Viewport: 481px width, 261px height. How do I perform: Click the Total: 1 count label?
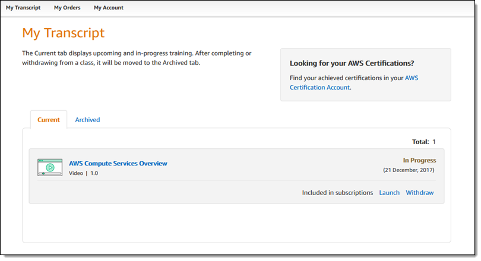tap(424, 142)
